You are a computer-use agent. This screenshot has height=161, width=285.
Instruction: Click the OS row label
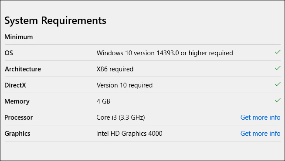(9, 53)
